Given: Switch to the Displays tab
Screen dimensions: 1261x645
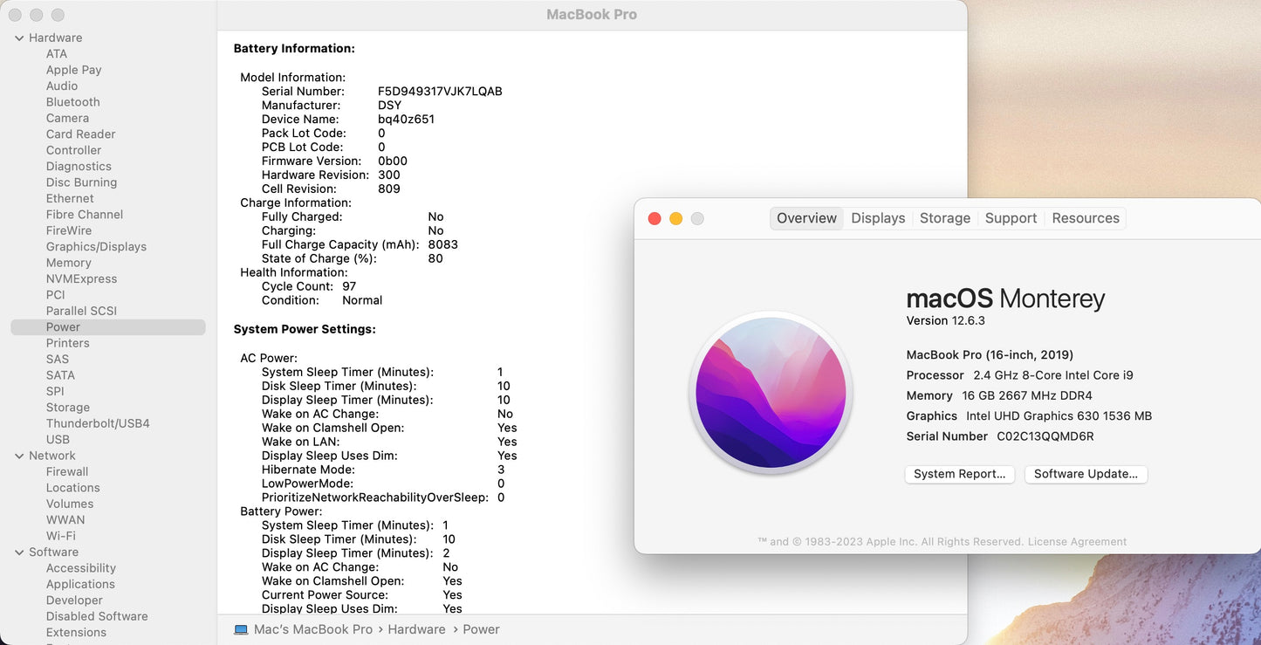Looking at the screenshot, I should pyautogui.click(x=878, y=218).
